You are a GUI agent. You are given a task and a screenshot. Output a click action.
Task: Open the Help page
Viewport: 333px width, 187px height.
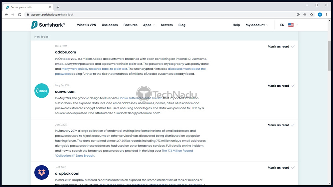(236, 25)
